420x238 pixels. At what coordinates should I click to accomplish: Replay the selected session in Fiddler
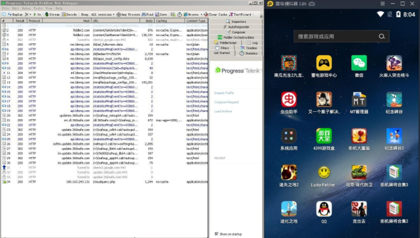point(15,14)
